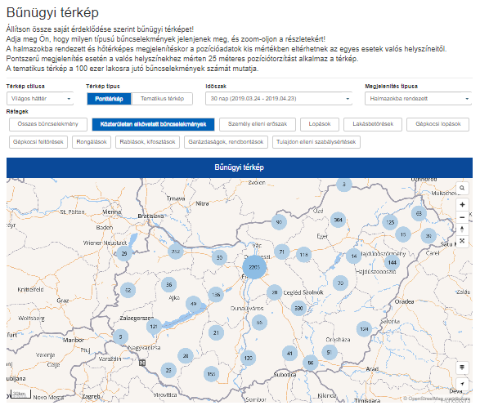Open the Időszak 30 nap dropdown
Screen dimensions: 480x410
tap(279, 99)
